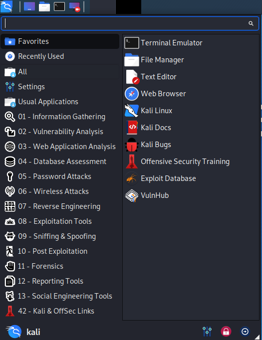This screenshot has width=262, height=340.
Task: Open 13 - Social Engineering Tools category
Action: click(60, 296)
